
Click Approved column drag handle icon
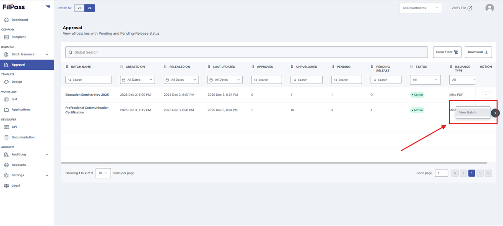pyautogui.click(x=253, y=67)
